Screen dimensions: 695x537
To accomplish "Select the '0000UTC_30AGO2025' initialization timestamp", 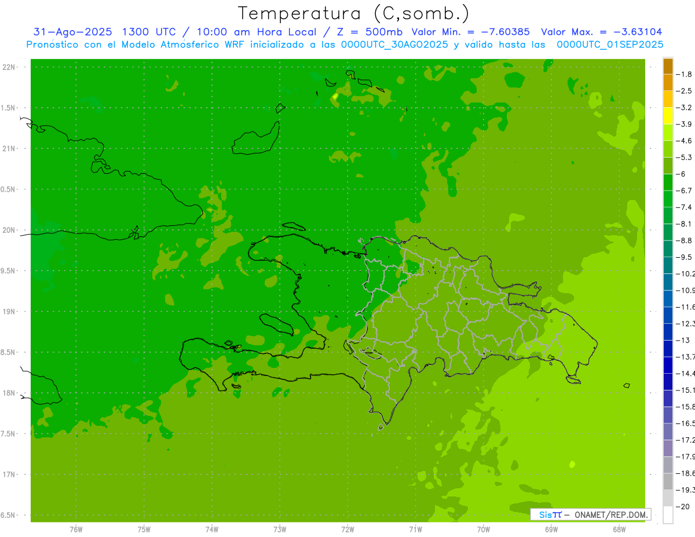I will click(x=395, y=45).
